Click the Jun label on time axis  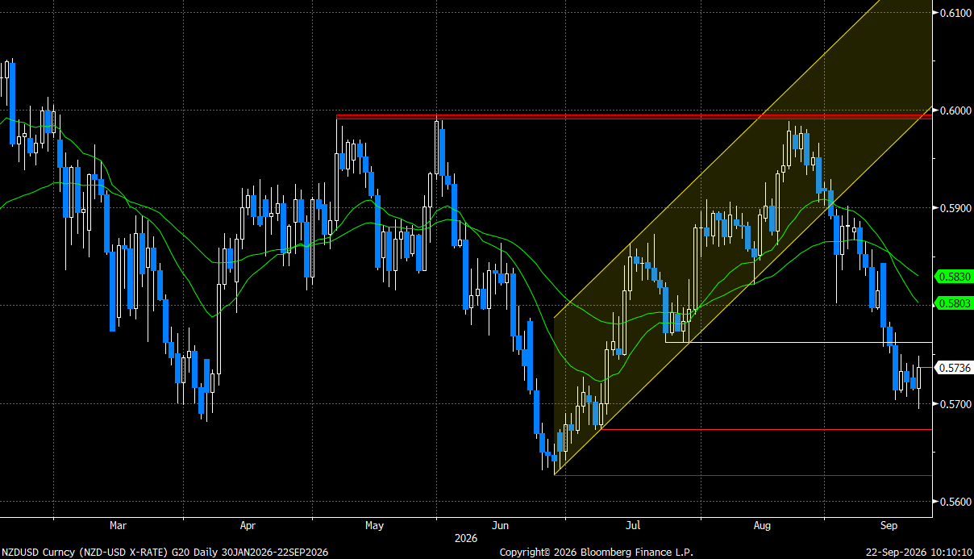point(501,525)
